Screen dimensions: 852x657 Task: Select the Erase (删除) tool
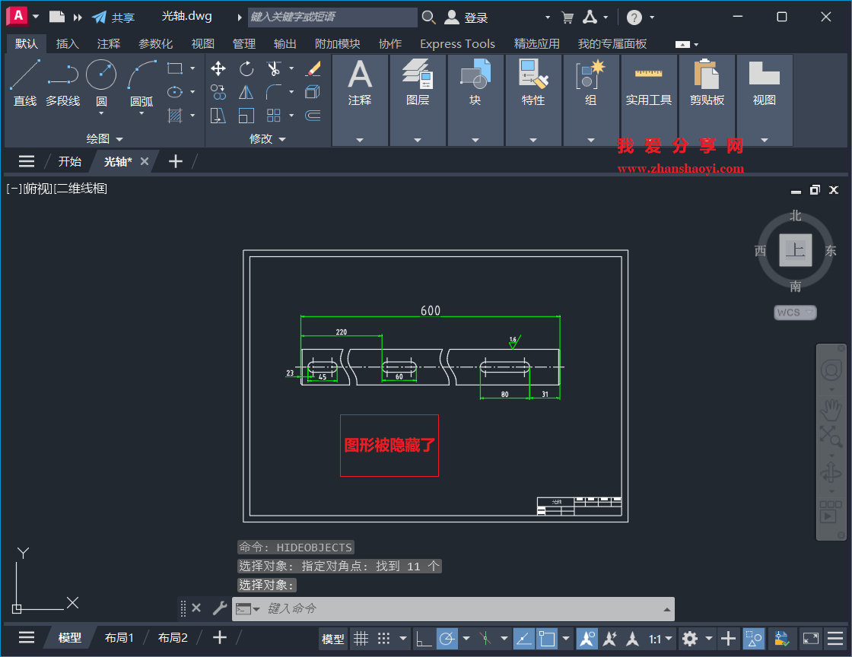point(314,68)
